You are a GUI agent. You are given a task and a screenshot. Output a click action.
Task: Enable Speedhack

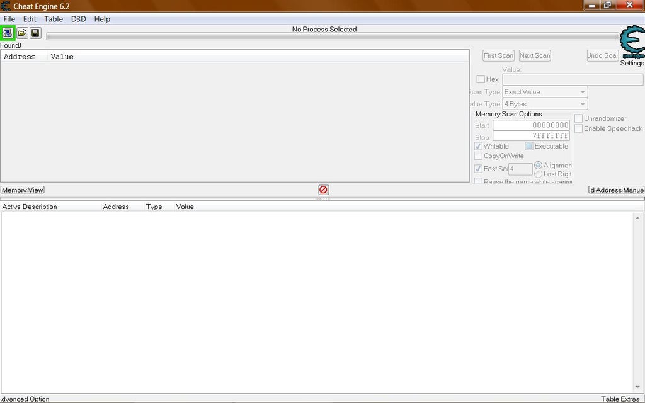578,128
